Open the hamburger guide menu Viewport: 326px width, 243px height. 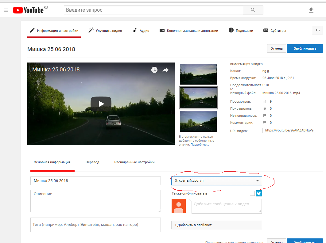[x=6, y=10]
